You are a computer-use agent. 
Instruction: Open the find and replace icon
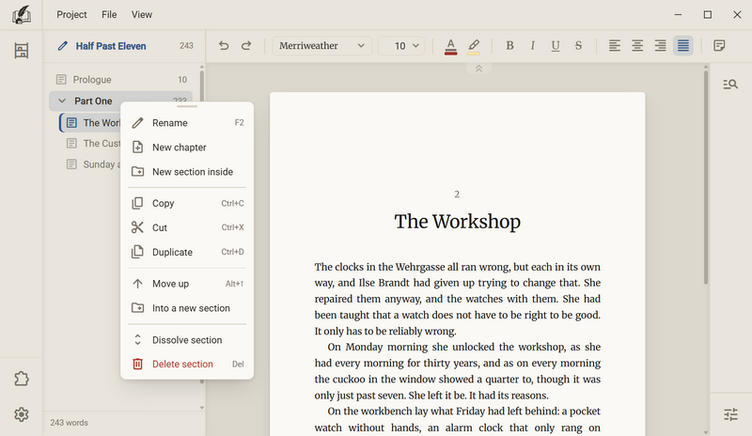[730, 85]
